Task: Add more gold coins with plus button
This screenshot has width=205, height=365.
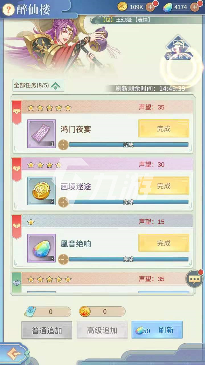Action: 150,7
